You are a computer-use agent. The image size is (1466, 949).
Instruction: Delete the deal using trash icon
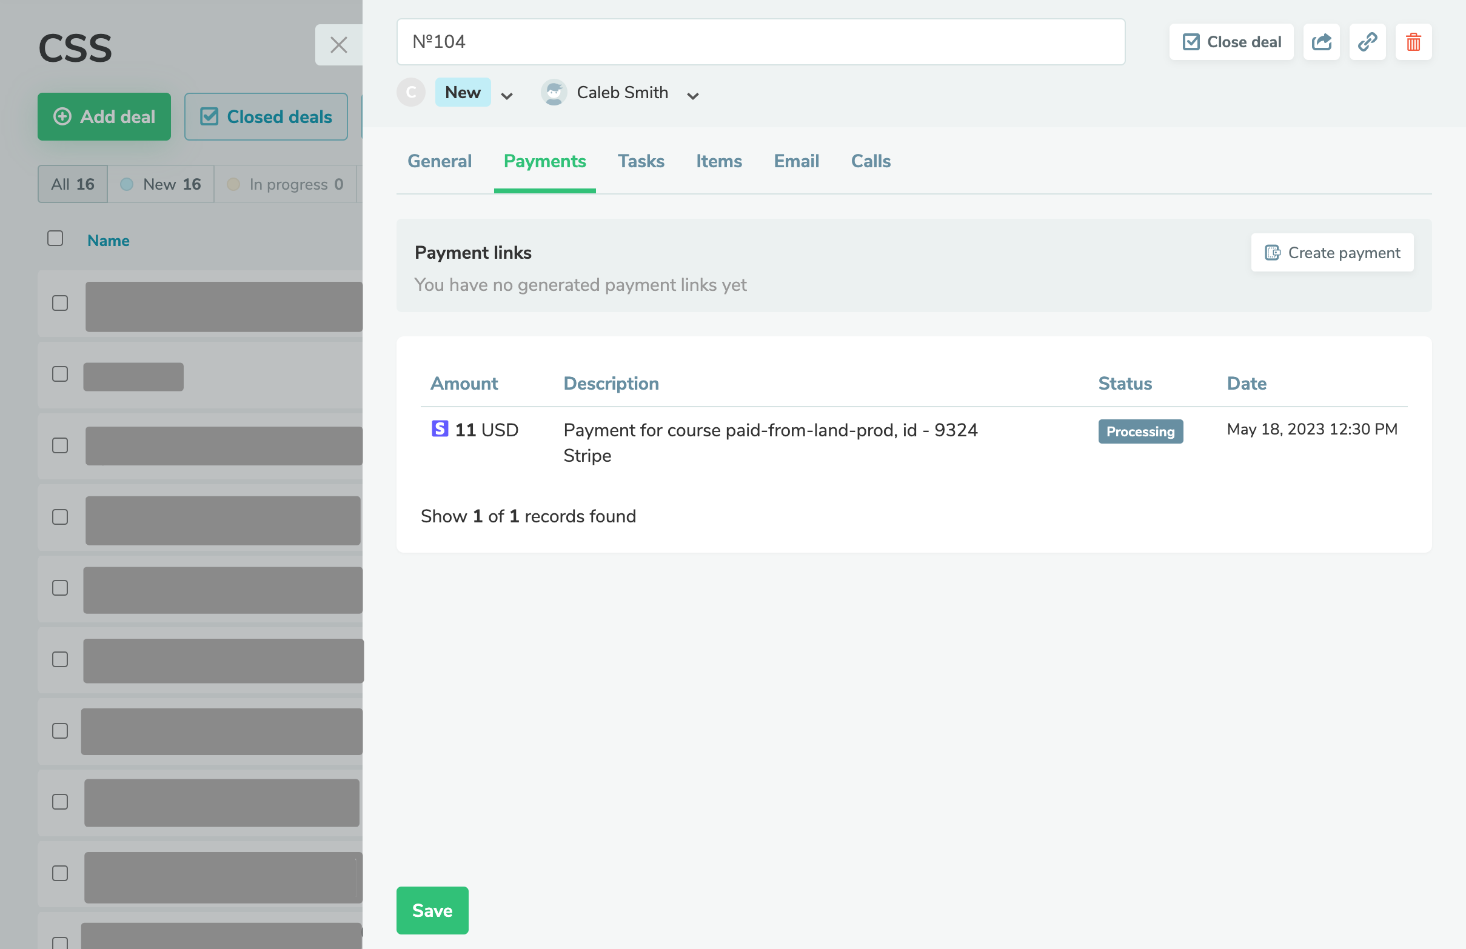pos(1413,42)
